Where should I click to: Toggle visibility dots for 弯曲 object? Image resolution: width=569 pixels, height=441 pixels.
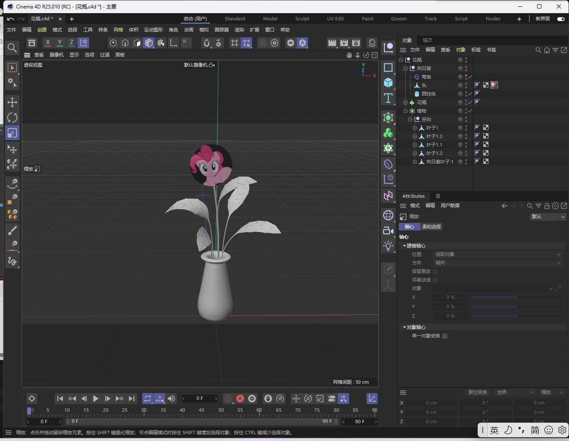coord(466,77)
